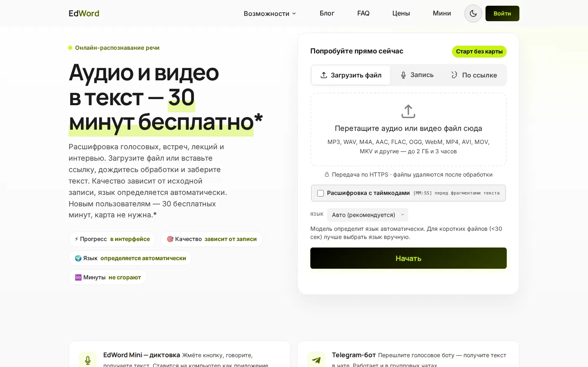Click the Прогресс в интерфейсе chip
Screen dimensions: 588x367
point(112,239)
